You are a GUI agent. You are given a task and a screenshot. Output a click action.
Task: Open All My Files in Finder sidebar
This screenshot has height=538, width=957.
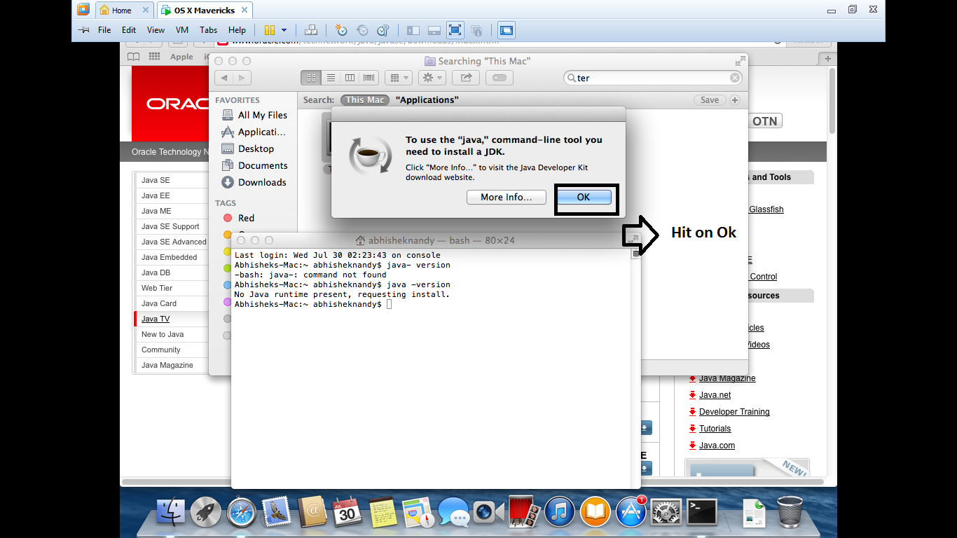coord(254,115)
